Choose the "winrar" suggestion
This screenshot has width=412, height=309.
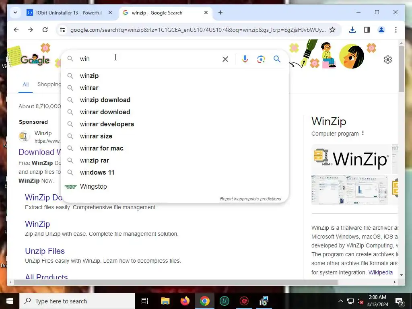[175, 88]
